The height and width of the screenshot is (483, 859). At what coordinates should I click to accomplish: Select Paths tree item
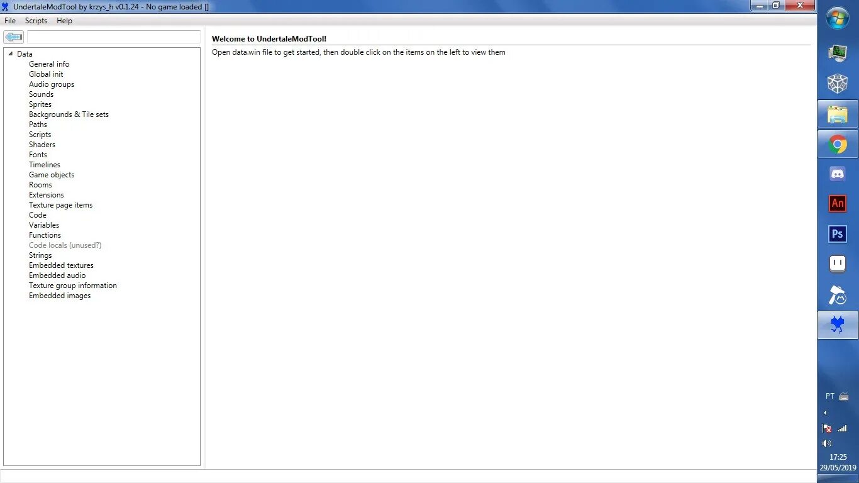tap(38, 125)
